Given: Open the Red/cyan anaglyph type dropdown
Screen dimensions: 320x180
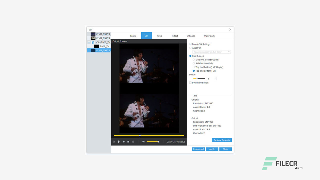Looking at the screenshot, I should pos(211,52).
